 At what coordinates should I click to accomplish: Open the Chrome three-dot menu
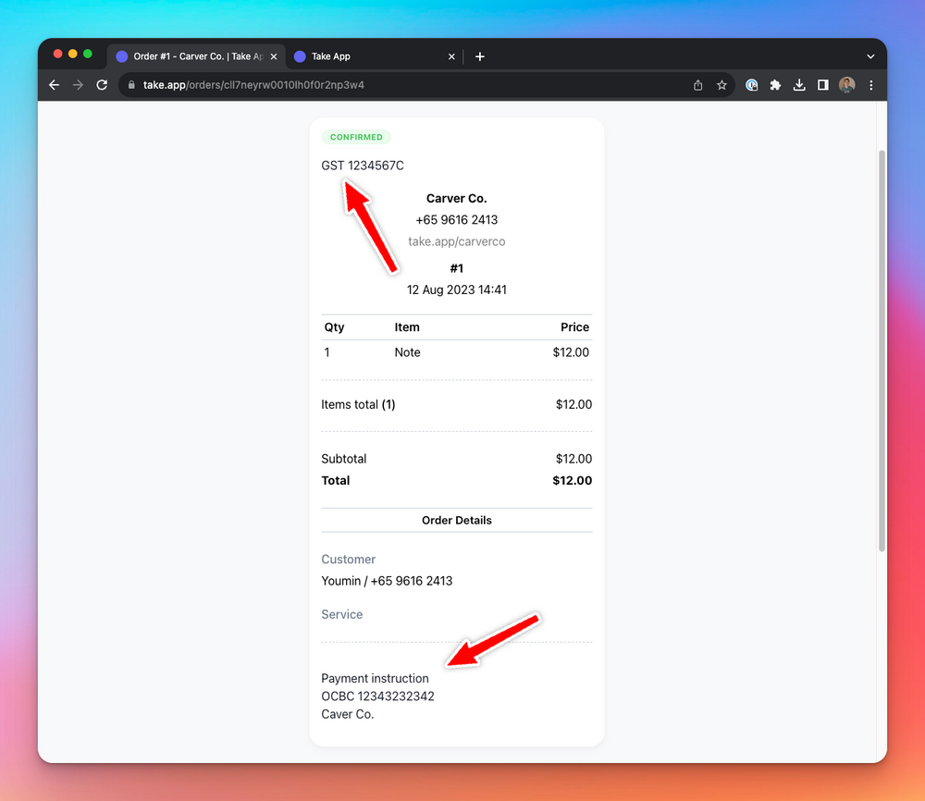pyautogui.click(x=870, y=85)
